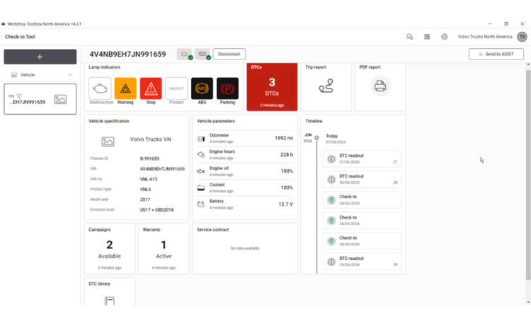This screenshot has width=531, height=325.
Task: Click the Parking brake lamp indicator
Action: tap(227, 89)
